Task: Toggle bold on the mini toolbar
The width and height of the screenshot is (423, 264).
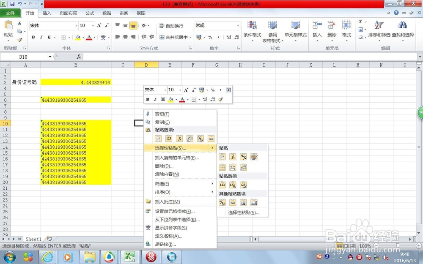Action: point(148,99)
